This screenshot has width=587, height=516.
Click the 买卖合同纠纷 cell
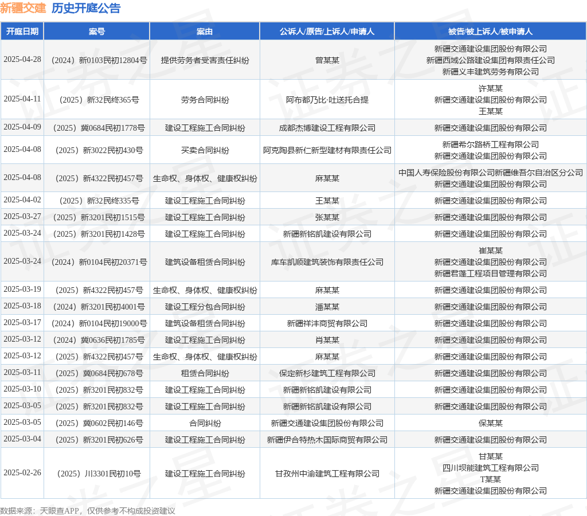pyautogui.click(x=205, y=150)
